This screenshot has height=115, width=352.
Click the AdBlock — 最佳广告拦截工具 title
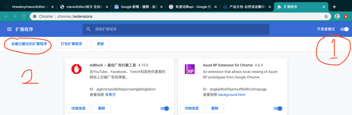(x=113, y=65)
